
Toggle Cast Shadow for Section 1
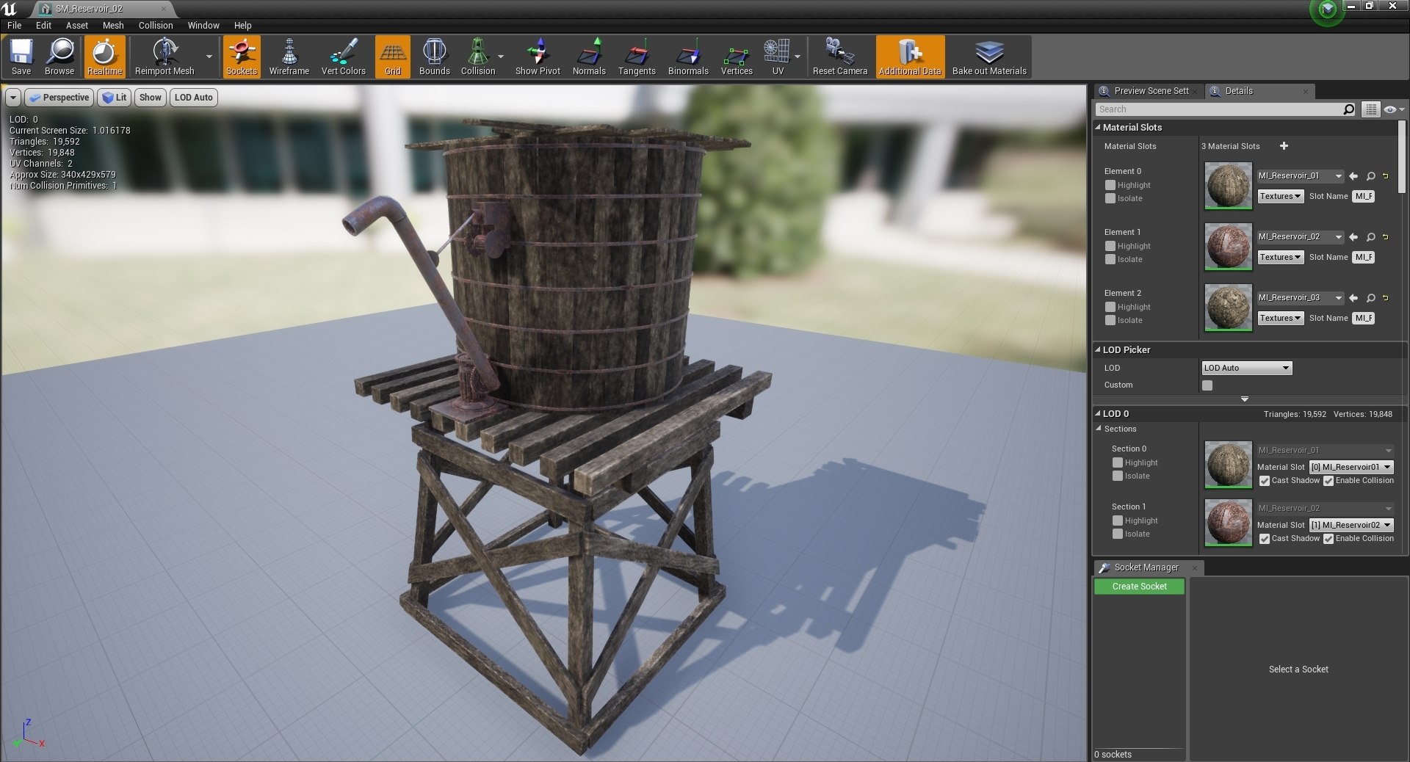click(x=1265, y=539)
